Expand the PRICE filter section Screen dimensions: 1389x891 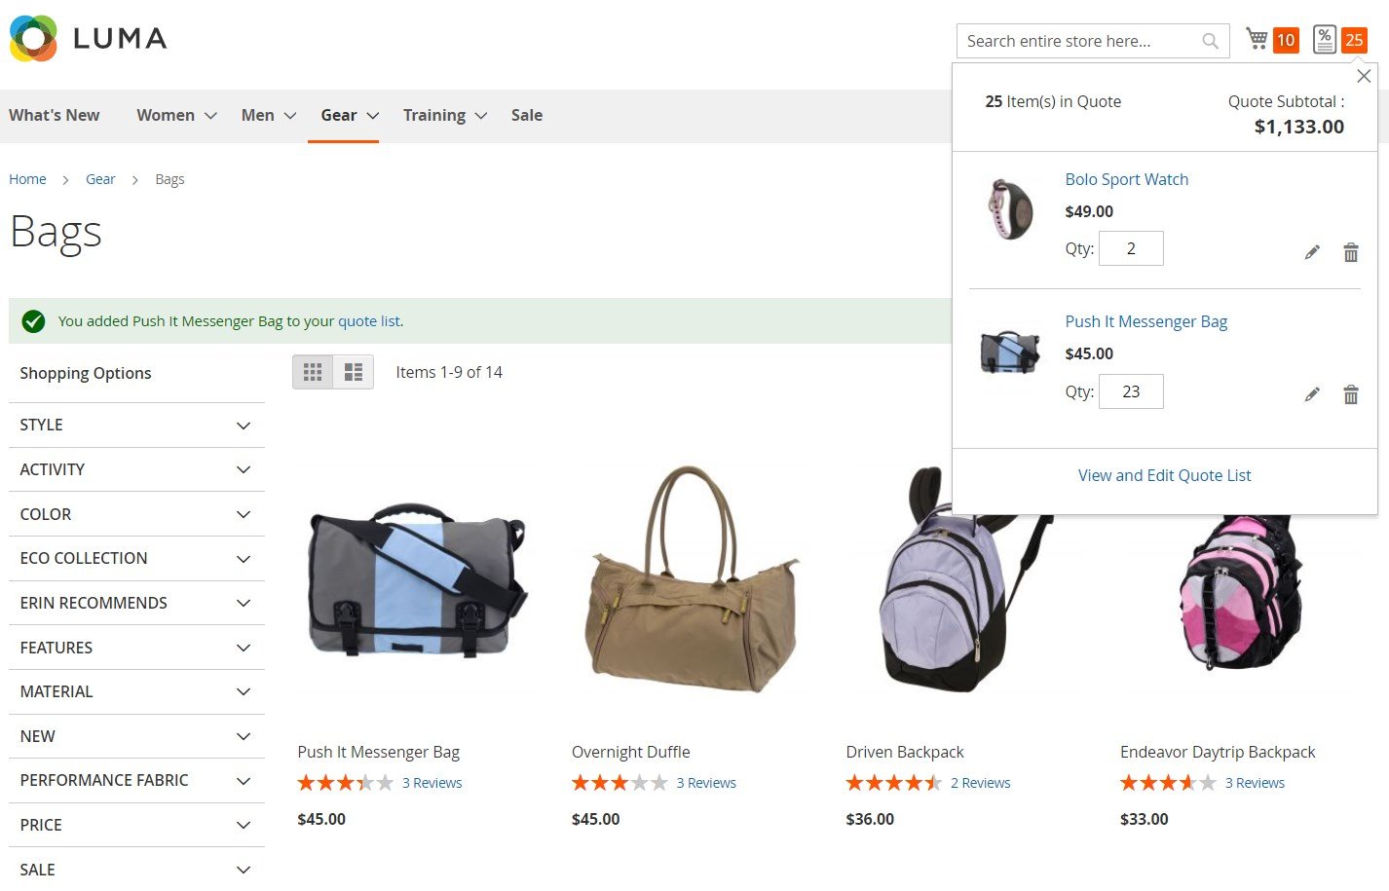click(x=136, y=825)
